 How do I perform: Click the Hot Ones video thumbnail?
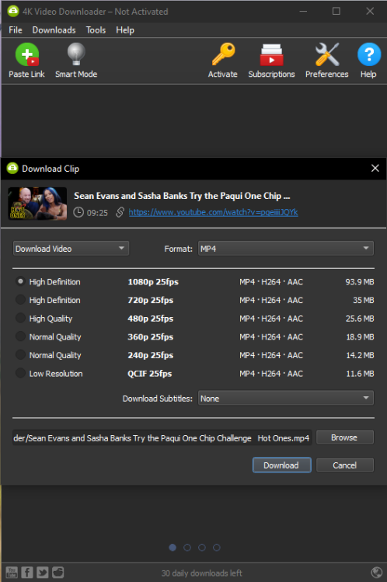click(37, 204)
